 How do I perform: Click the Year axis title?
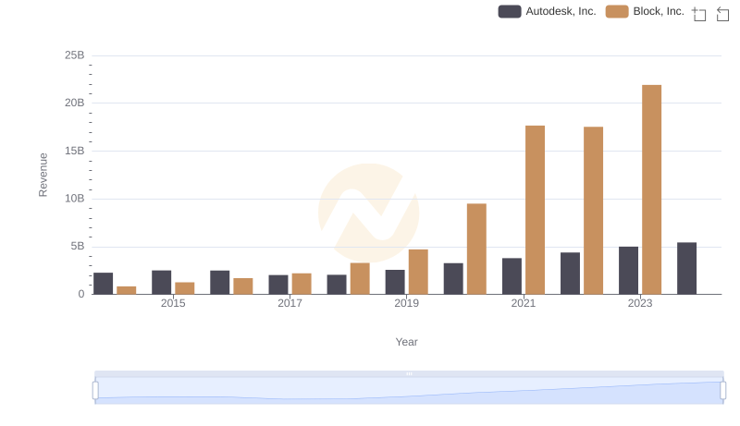[406, 342]
